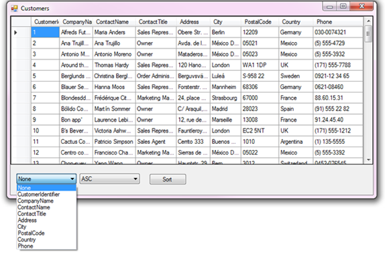Screen dimensions: 385x255
Task: Choose ContactTitle from the dropdown list
Action: (x=46, y=214)
